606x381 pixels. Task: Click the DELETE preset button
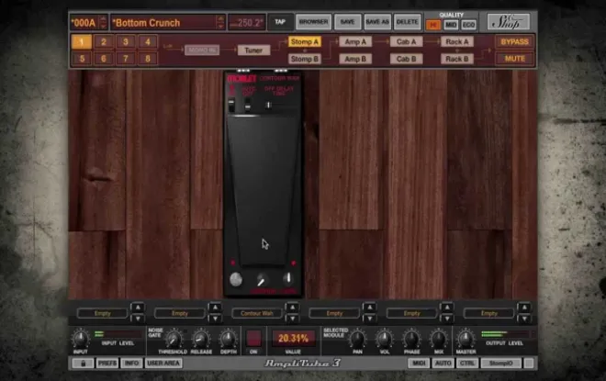407,22
